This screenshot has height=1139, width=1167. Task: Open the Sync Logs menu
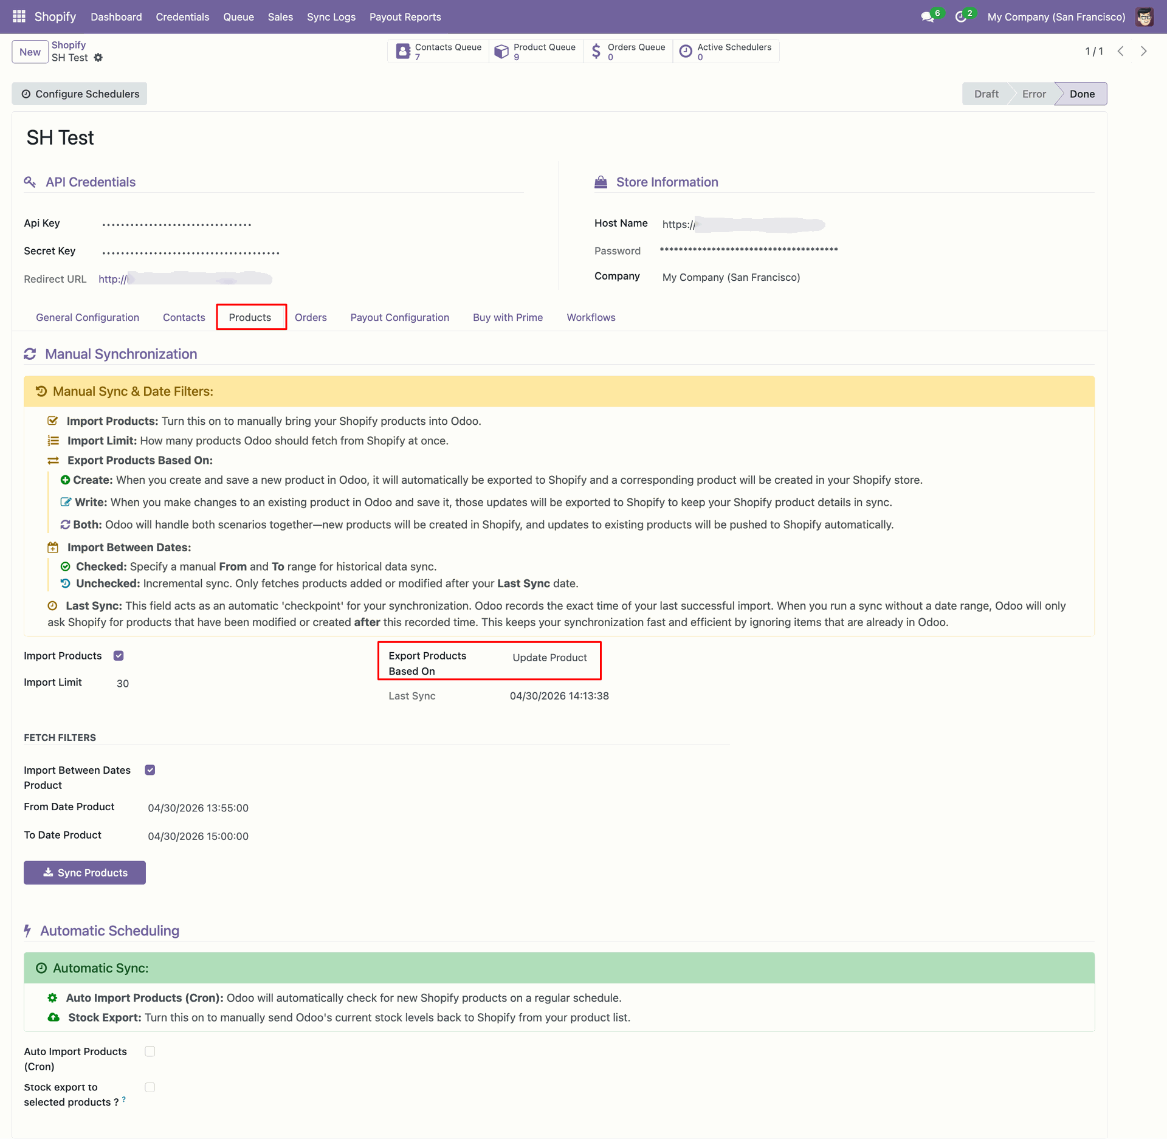tap(331, 17)
